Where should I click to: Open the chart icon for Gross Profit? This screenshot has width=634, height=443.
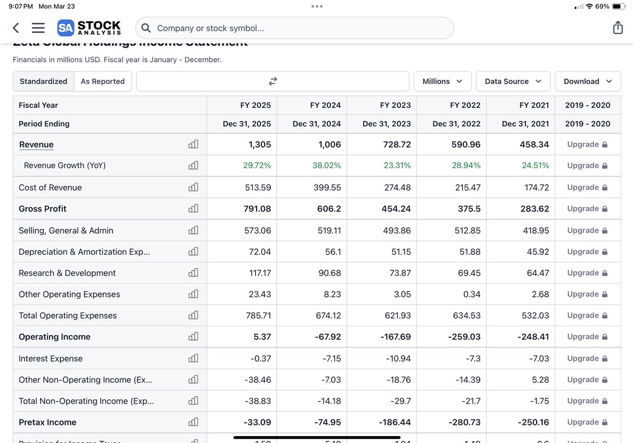194,209
